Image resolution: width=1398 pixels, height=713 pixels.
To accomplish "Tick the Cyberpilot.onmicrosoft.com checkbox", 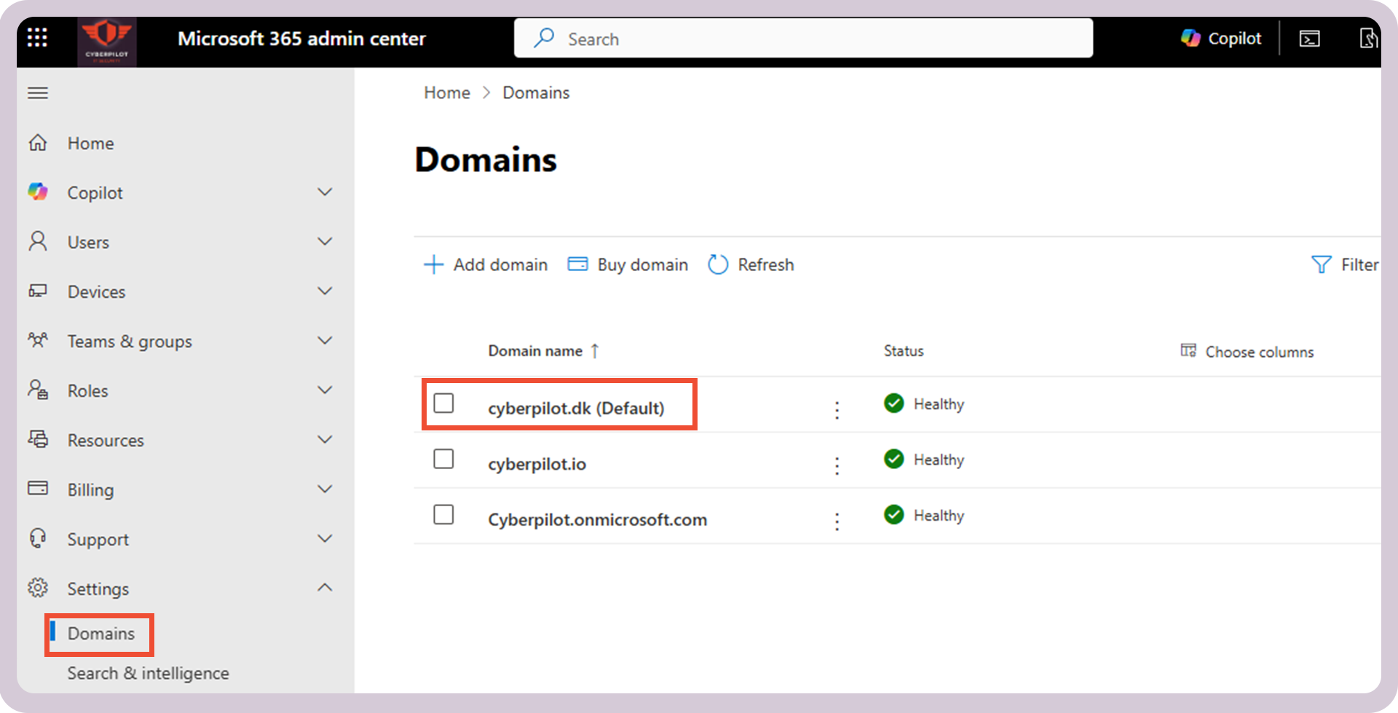I will [443, 514].
